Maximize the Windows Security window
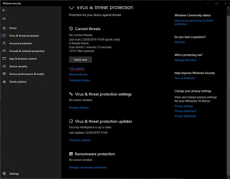 coord(217,3)
